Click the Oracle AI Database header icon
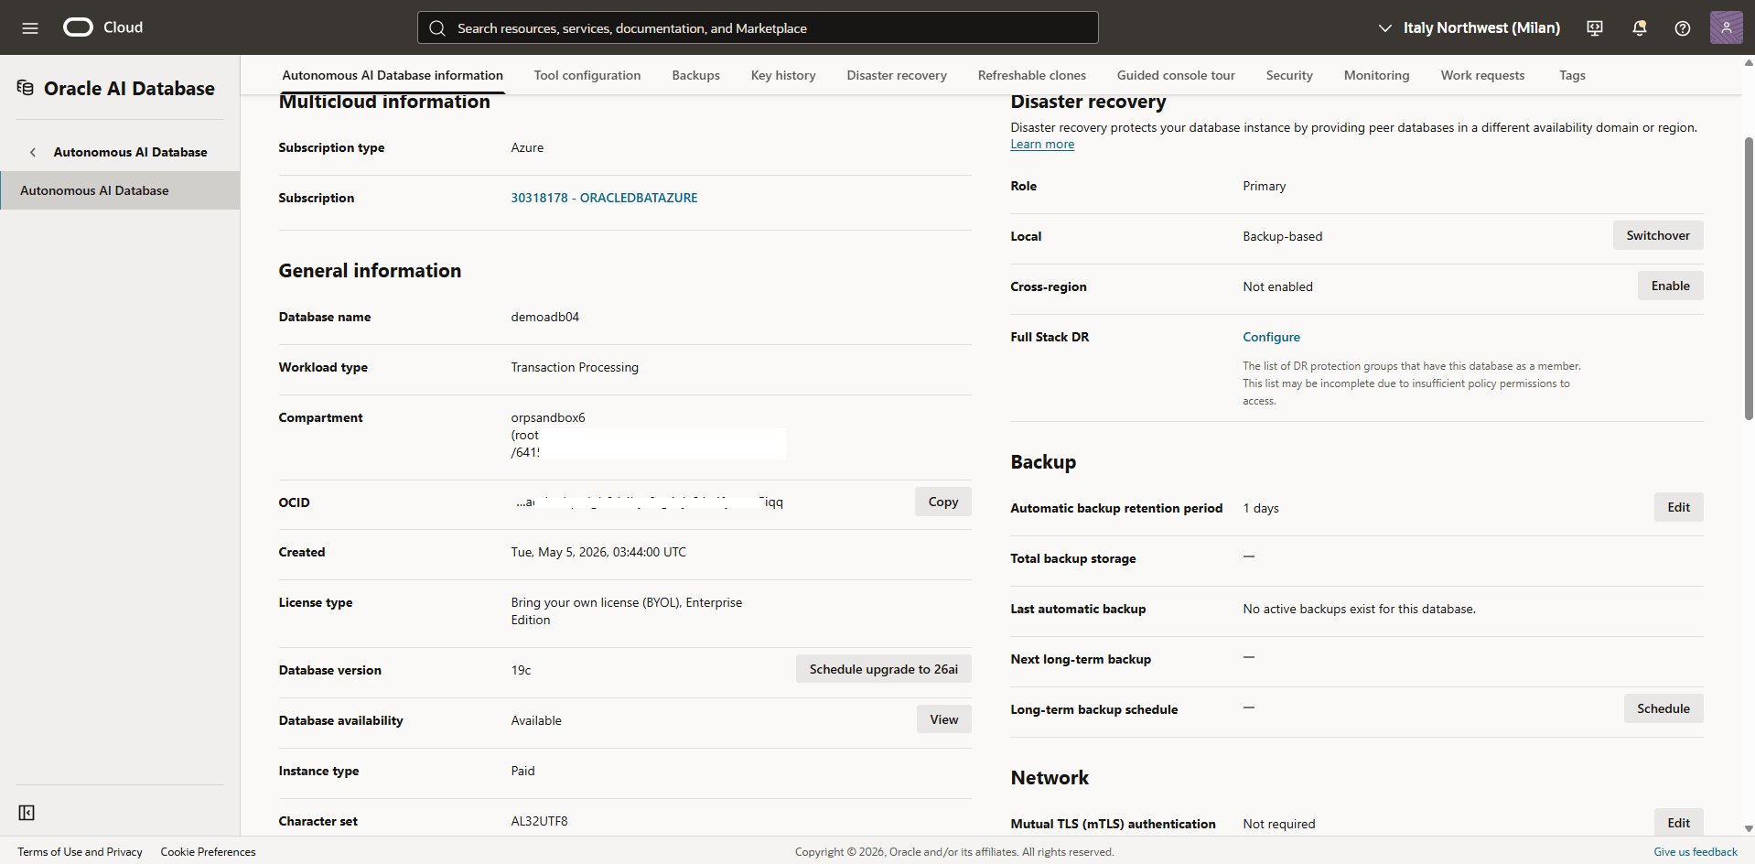 pyautogui.click(x=26, y=88)
